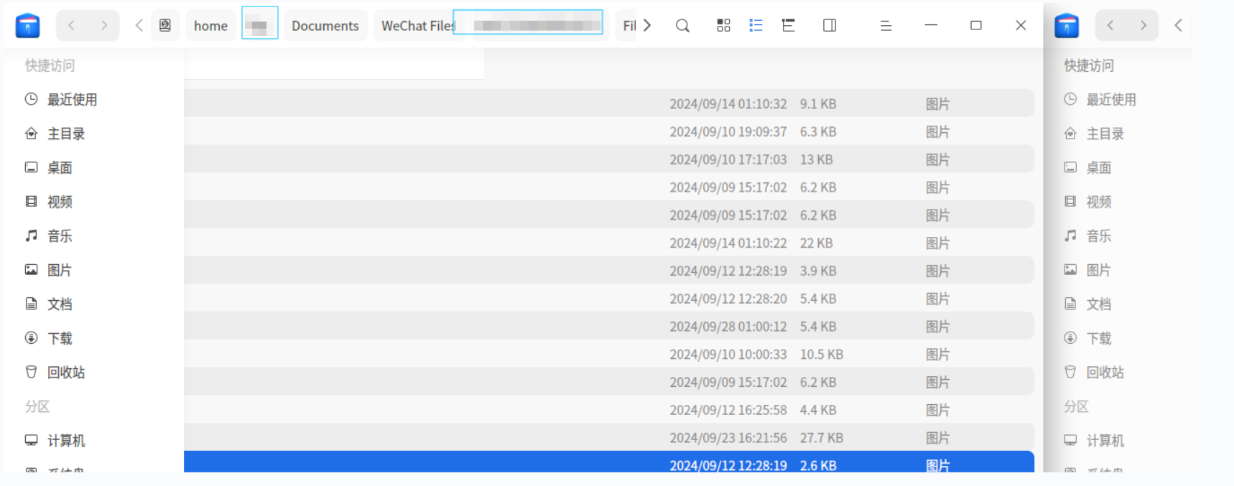Select the 27.7 KB file row
This screenshot has width=1234, height=486.
pyautogui.click(x=609, y=438)
